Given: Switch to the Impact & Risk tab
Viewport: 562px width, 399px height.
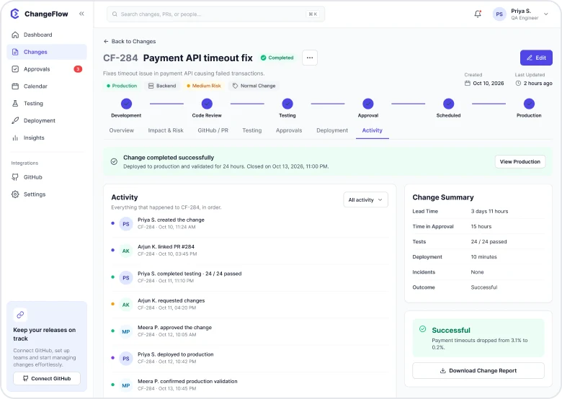Looking at the screenshot, I should click(166, 130).
